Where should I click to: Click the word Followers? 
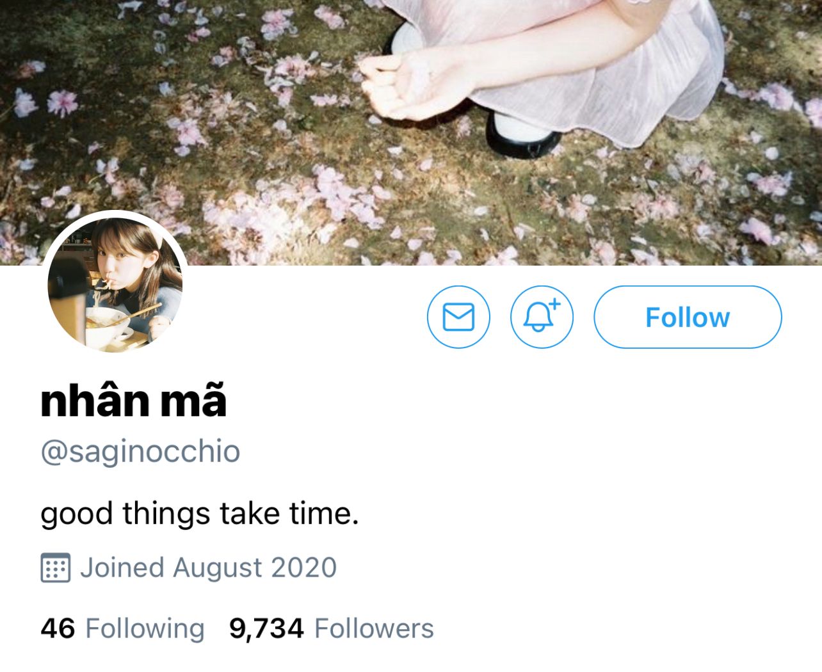pyautogui.click(x=375, y=628)
